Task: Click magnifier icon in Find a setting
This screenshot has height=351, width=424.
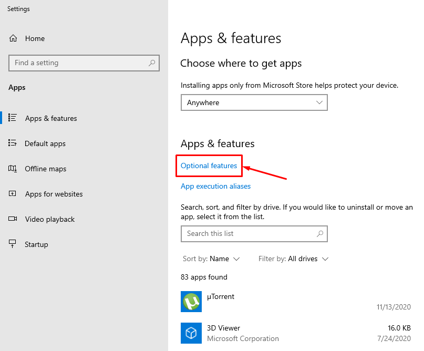Action: click(x=152, y=63)
